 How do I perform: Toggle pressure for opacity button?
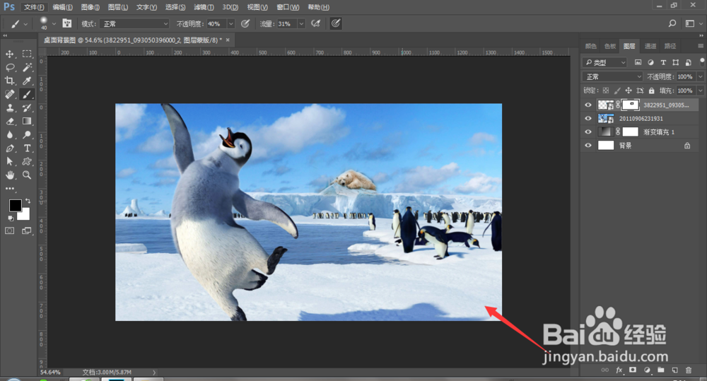245,23
